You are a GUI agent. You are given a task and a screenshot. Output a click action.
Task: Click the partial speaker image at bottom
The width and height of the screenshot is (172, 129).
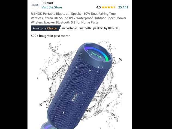(x=48, y=125)
